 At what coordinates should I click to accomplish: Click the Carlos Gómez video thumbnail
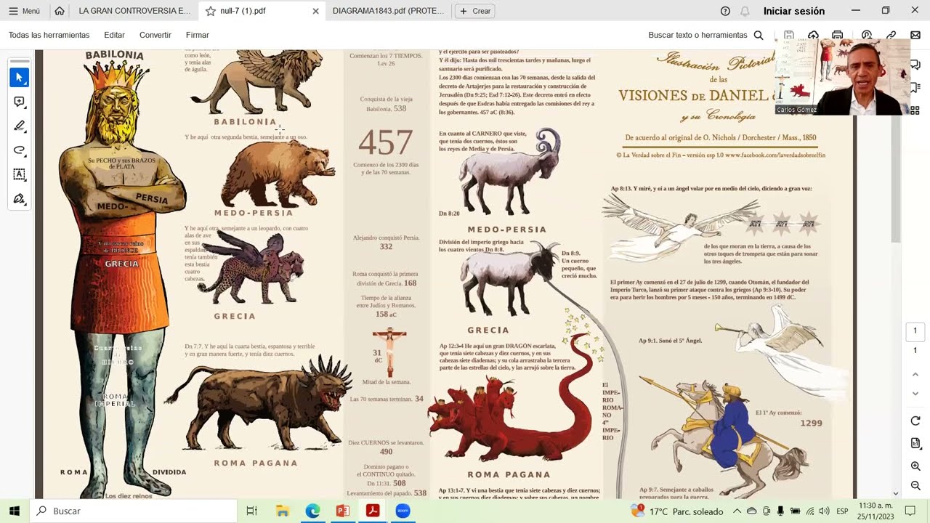pyautogui.click(x=842, y=77)
